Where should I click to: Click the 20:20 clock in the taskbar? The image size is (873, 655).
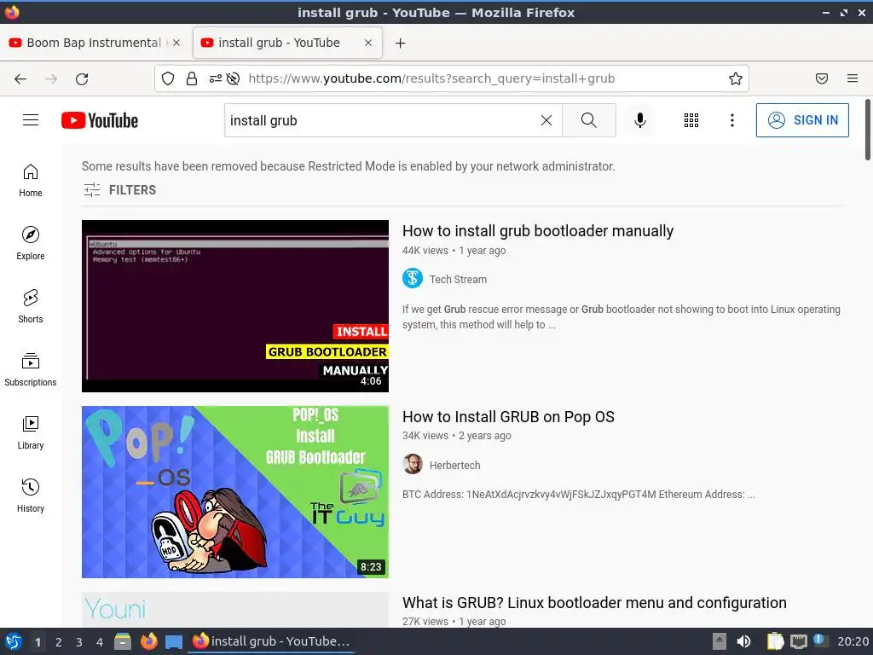pos(853,641)
